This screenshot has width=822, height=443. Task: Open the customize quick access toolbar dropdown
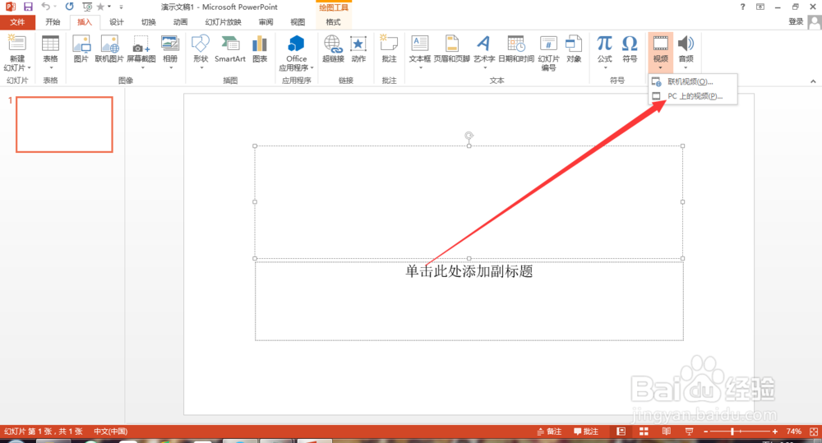(121, 7)
